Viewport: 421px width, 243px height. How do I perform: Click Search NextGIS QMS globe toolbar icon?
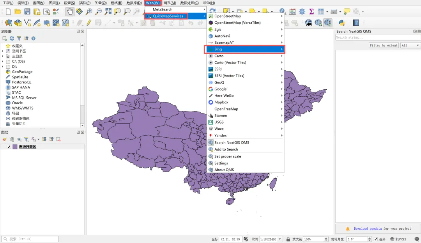tap(327, 23)
